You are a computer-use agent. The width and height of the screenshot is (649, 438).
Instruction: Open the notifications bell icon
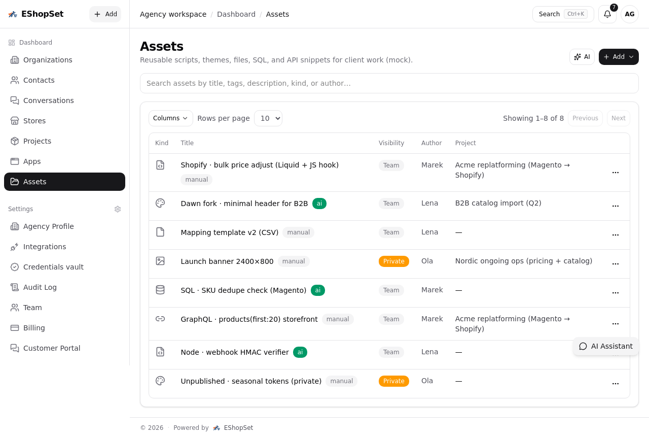pyautogui.click(x=607, y=14)
